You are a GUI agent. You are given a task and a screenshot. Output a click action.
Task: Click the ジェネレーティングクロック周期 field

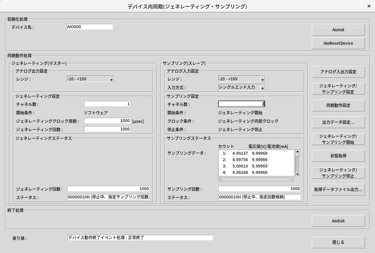click(x=107, y=121)
